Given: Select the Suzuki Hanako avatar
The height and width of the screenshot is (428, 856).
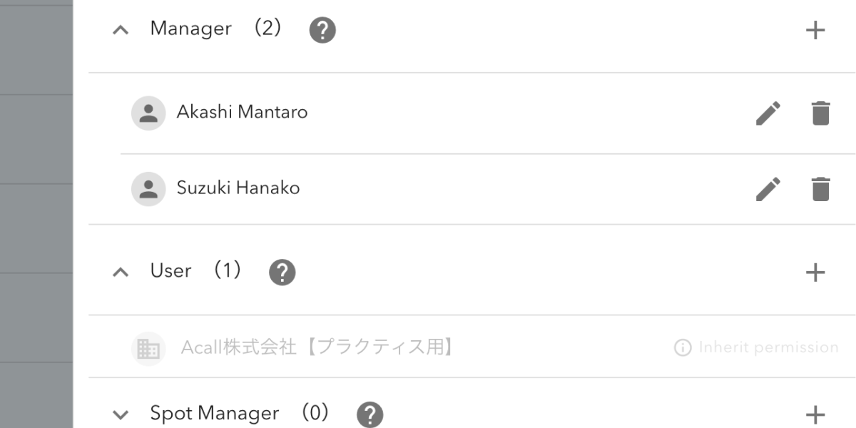Looking at the screenshot, I should pos(148,188).
